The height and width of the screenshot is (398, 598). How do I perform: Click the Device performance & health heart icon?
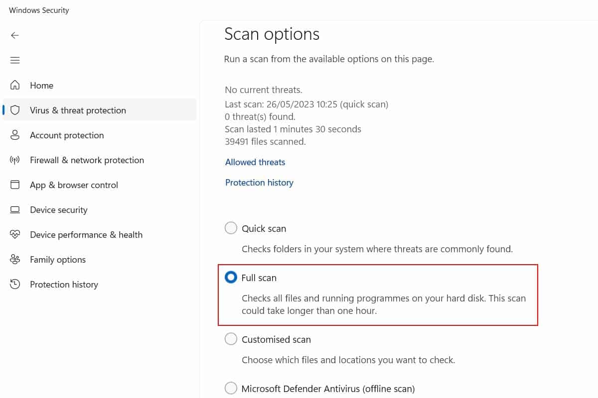click(15, 234)
